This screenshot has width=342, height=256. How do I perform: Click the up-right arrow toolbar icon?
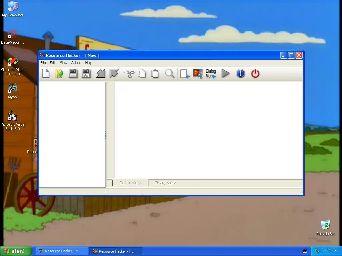coord(114,73)
